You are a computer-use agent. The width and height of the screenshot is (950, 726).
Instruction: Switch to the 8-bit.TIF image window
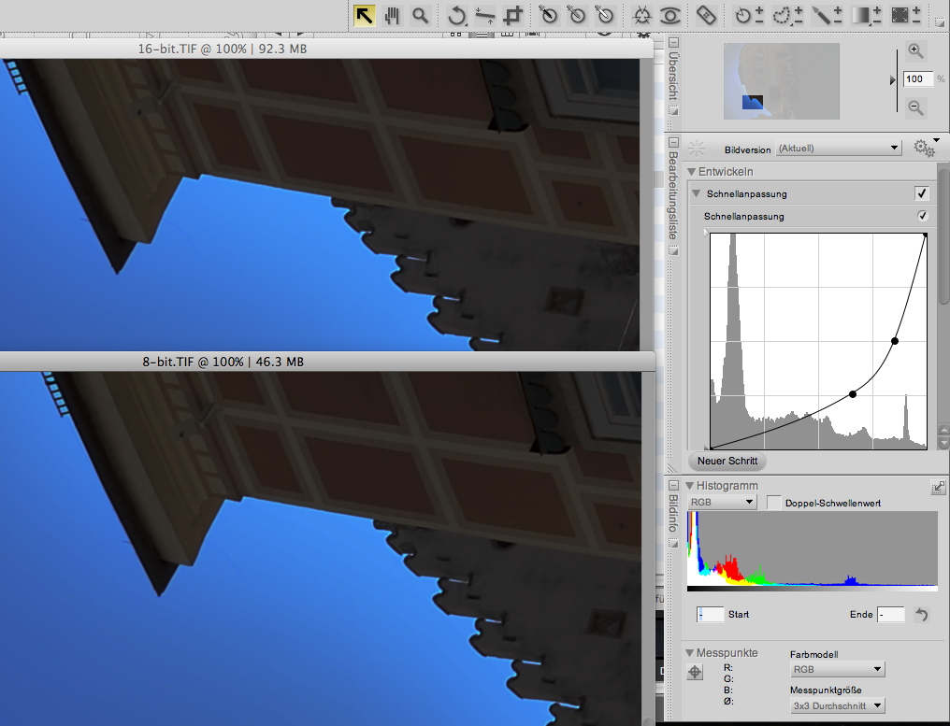coord(217,361)
